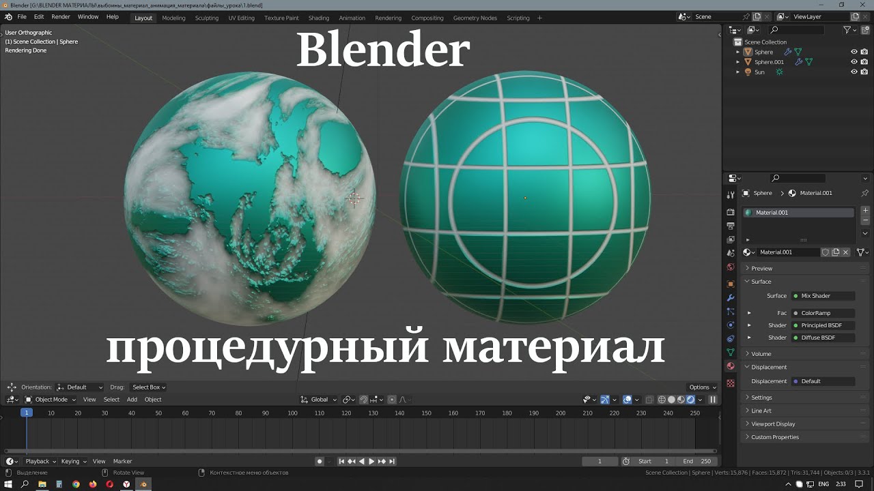
Task: Remove material slot with minus icon
Action: (865, 221)
